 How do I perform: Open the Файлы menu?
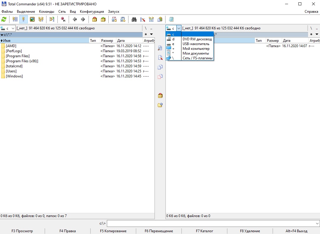pos(7,12)
